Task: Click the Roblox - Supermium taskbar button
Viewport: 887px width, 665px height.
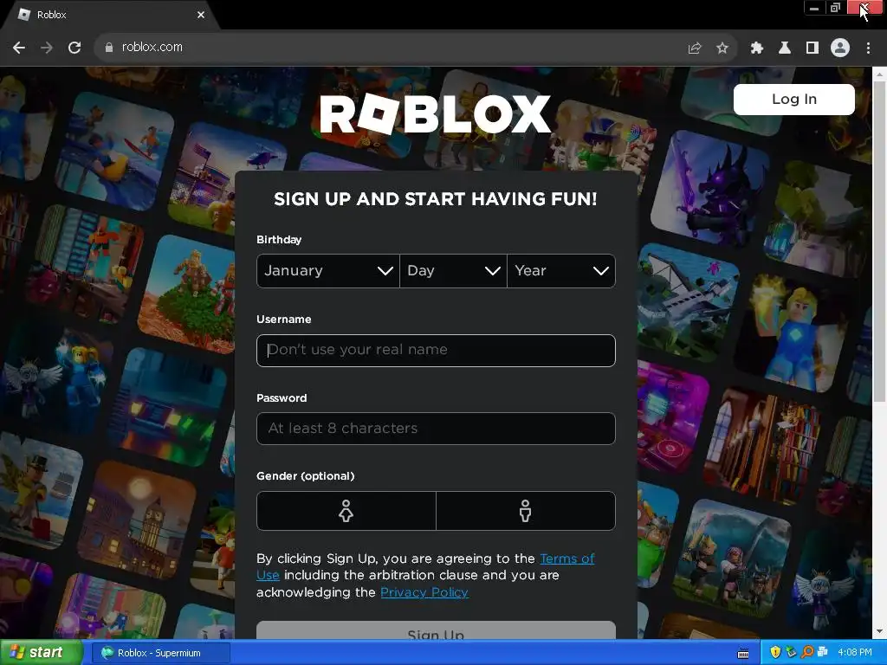Action: [161, 653]
